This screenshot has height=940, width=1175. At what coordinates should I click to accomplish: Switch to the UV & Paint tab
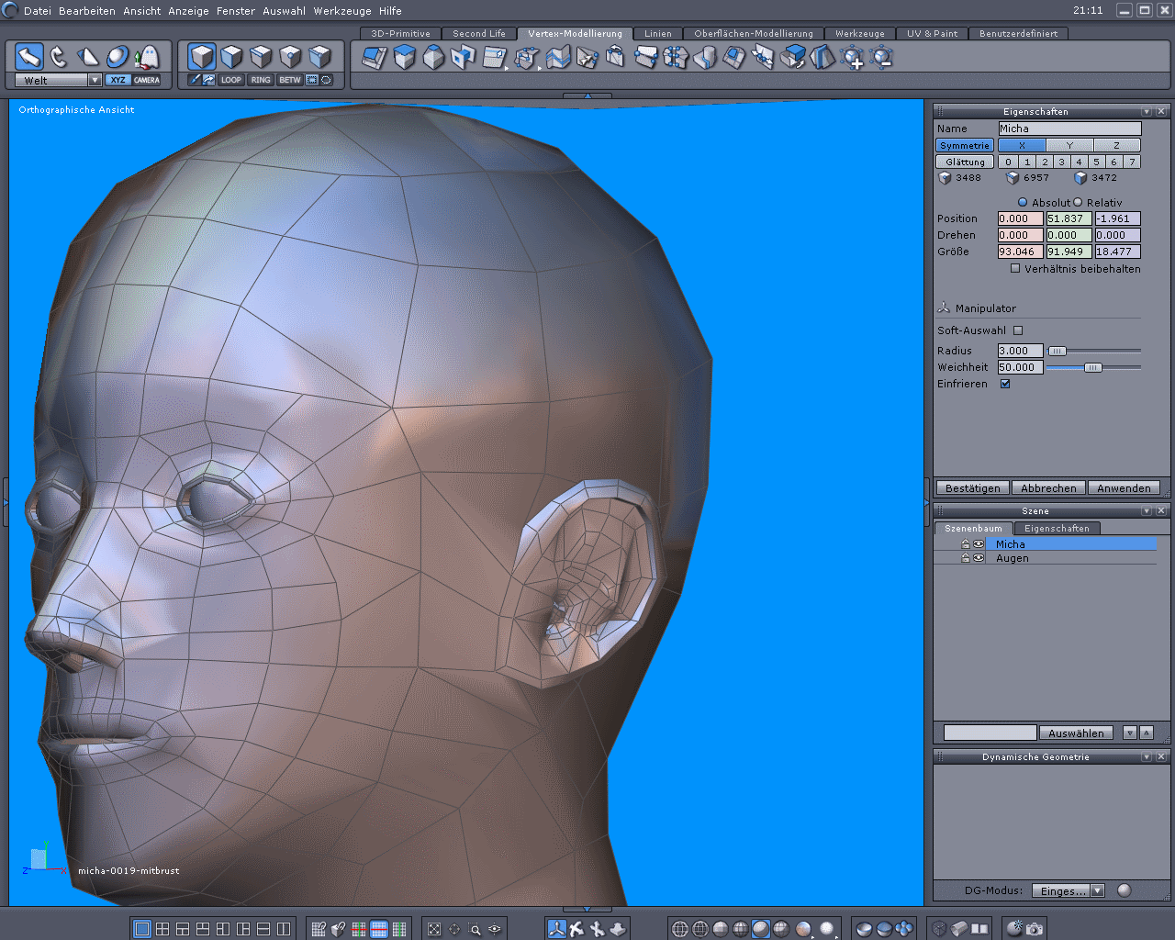[932, 33]
